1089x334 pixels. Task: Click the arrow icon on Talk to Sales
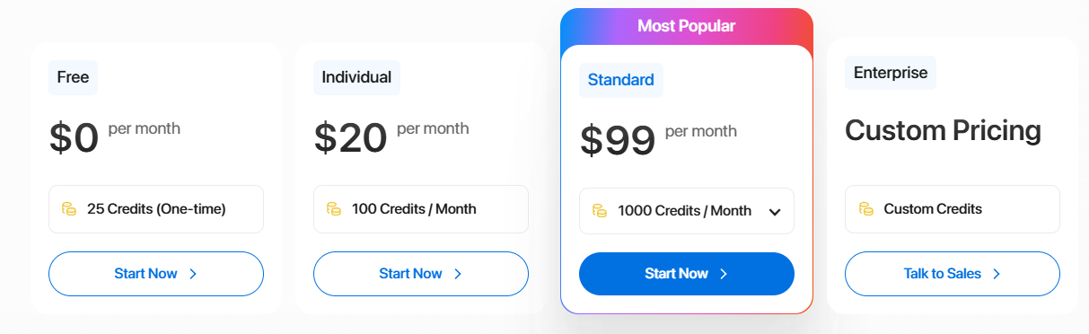(x=997, y=274)
